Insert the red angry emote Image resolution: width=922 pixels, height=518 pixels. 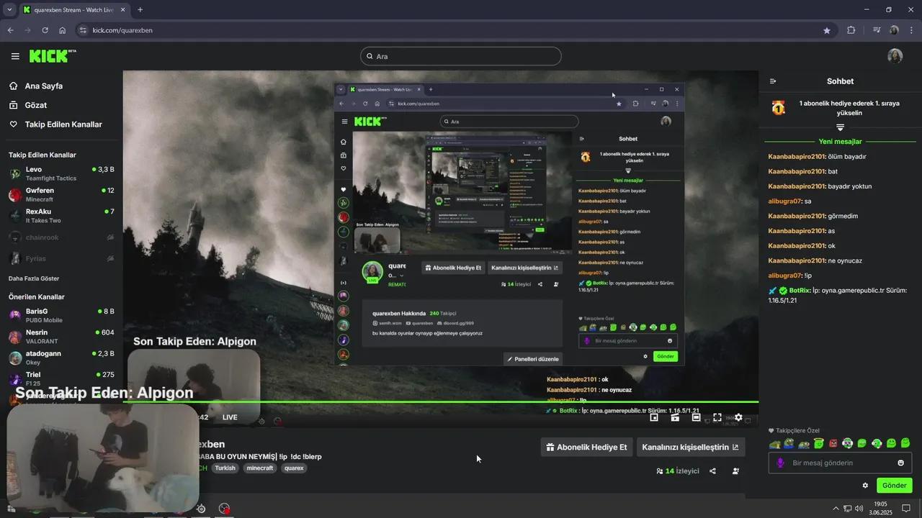833,443
